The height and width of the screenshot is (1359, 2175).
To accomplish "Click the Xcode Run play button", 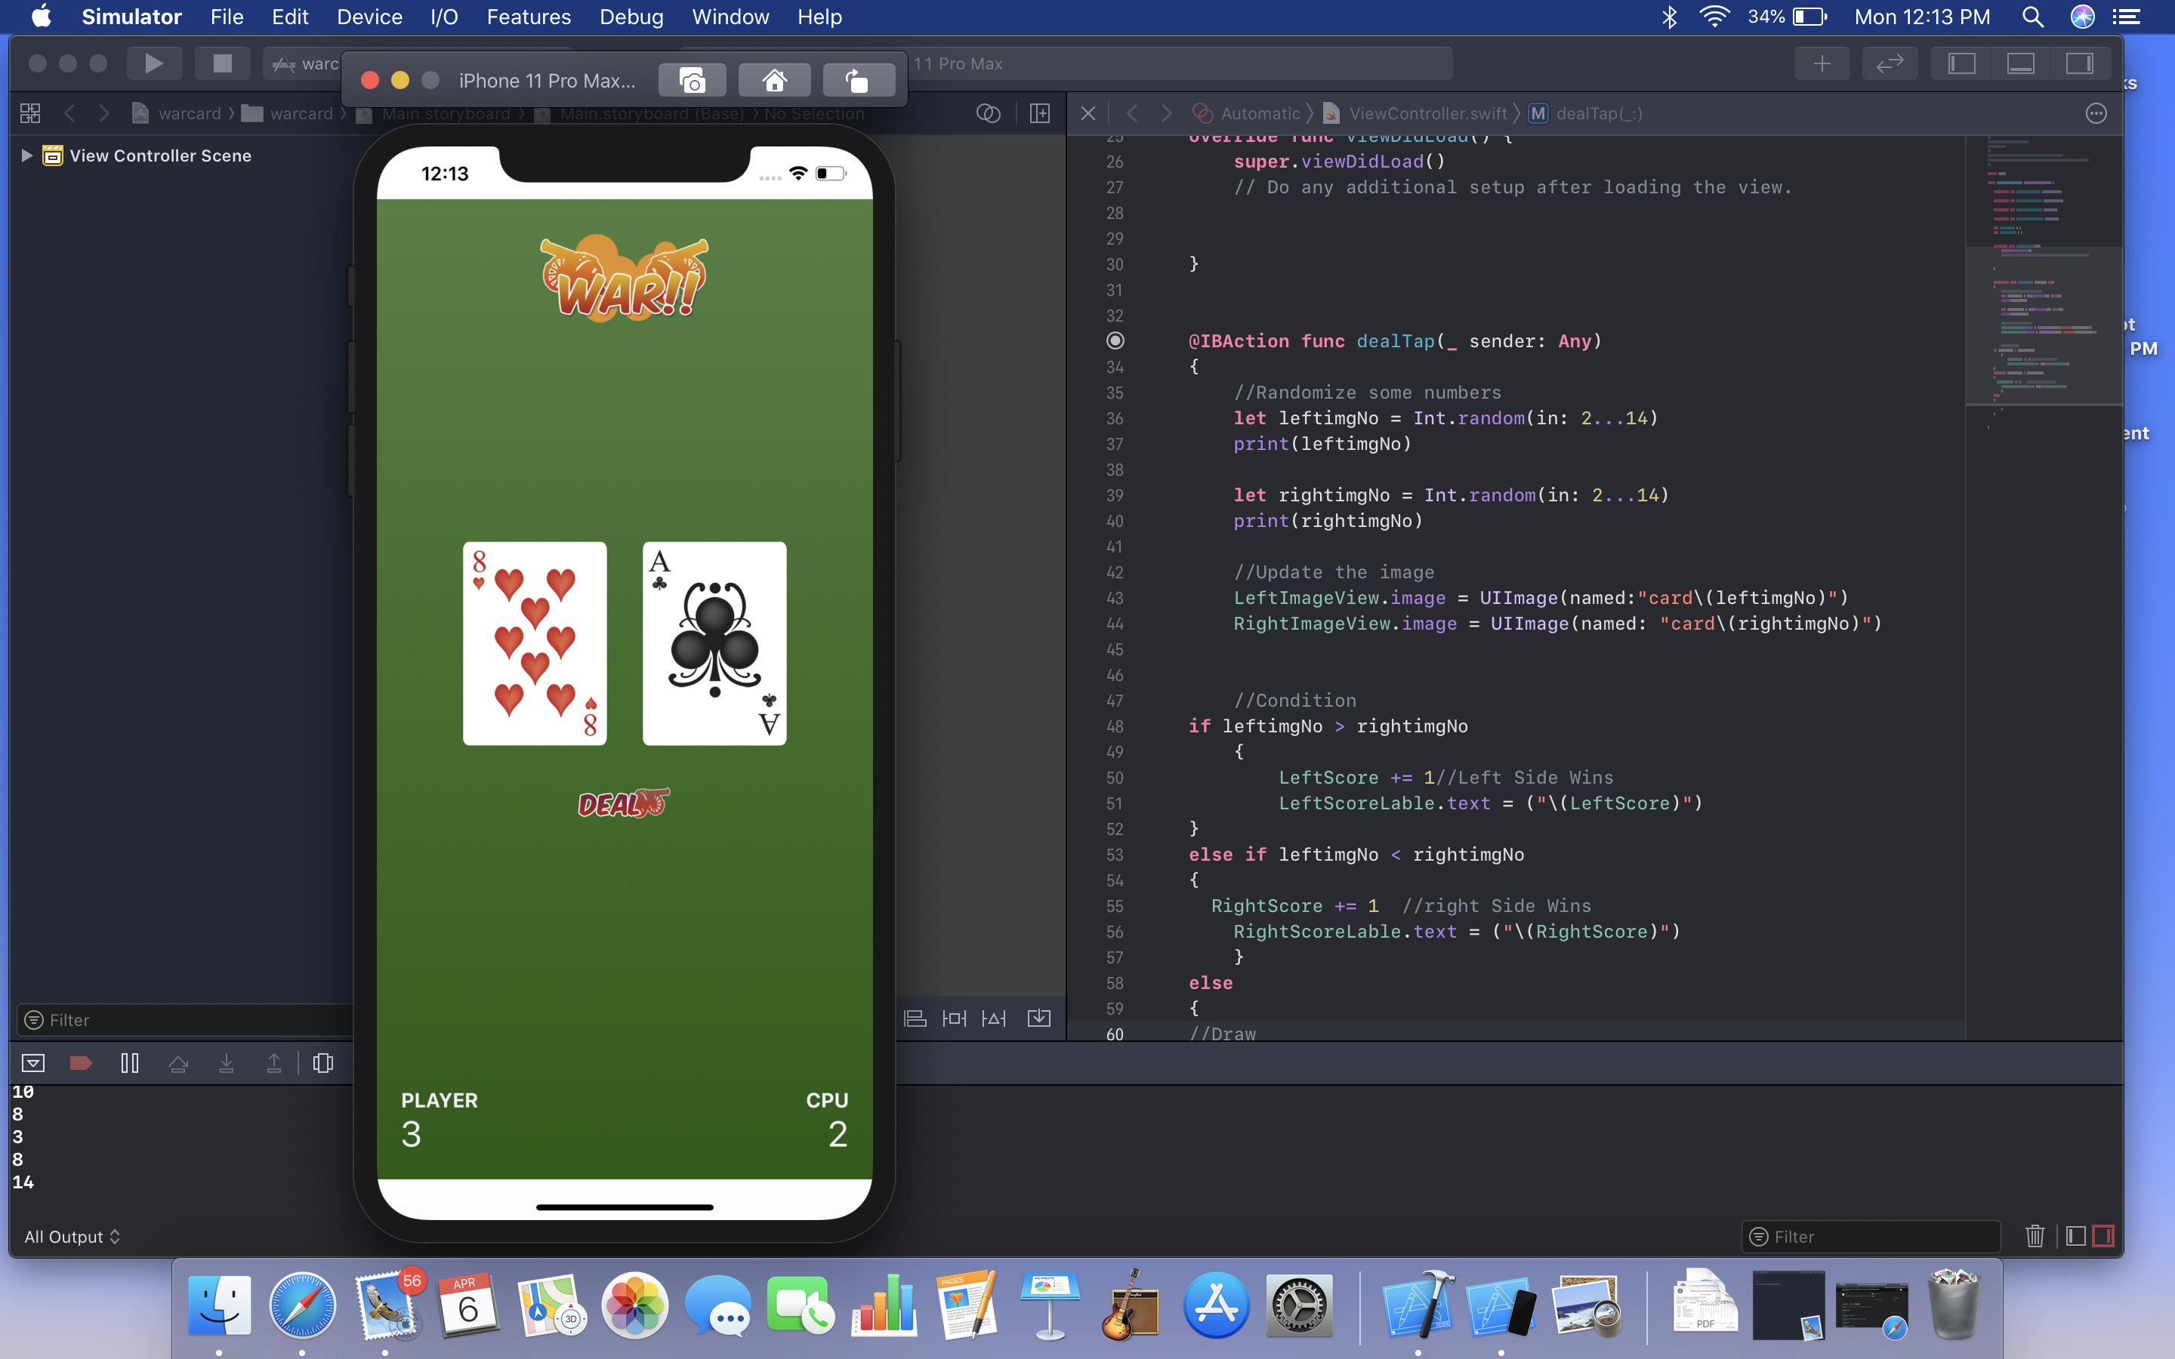I will [x=154, y=64].
